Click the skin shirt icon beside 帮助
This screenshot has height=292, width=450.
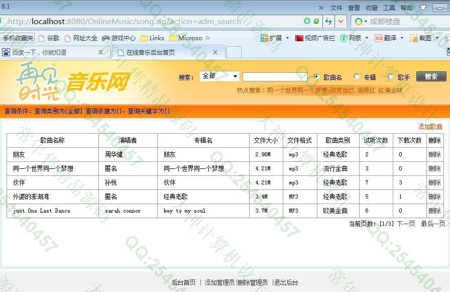(423, 8)
